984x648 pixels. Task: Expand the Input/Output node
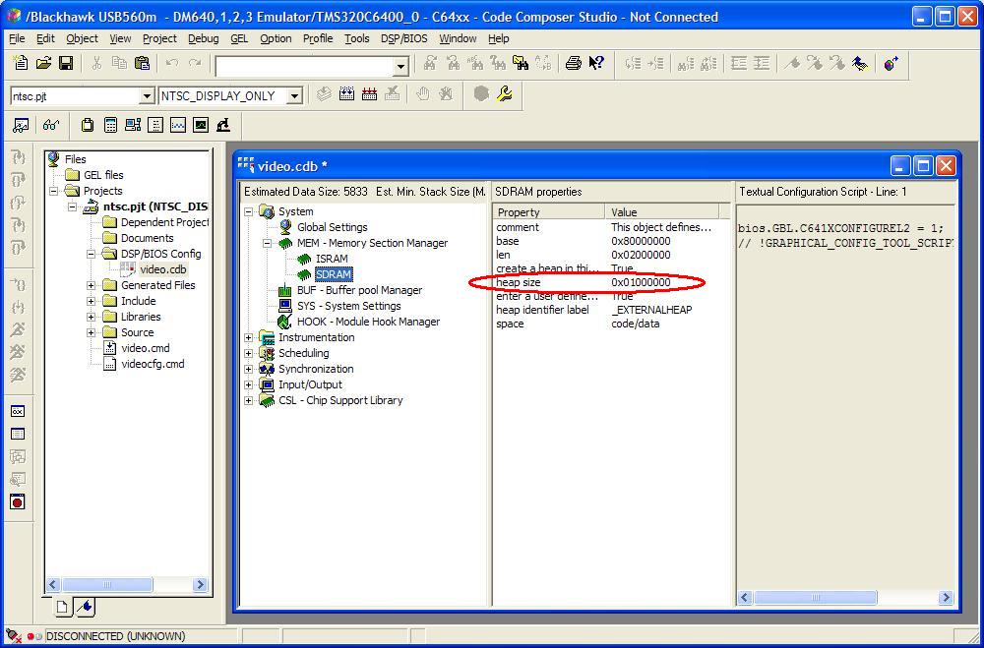pyautogui.click(x=249, y=384)
